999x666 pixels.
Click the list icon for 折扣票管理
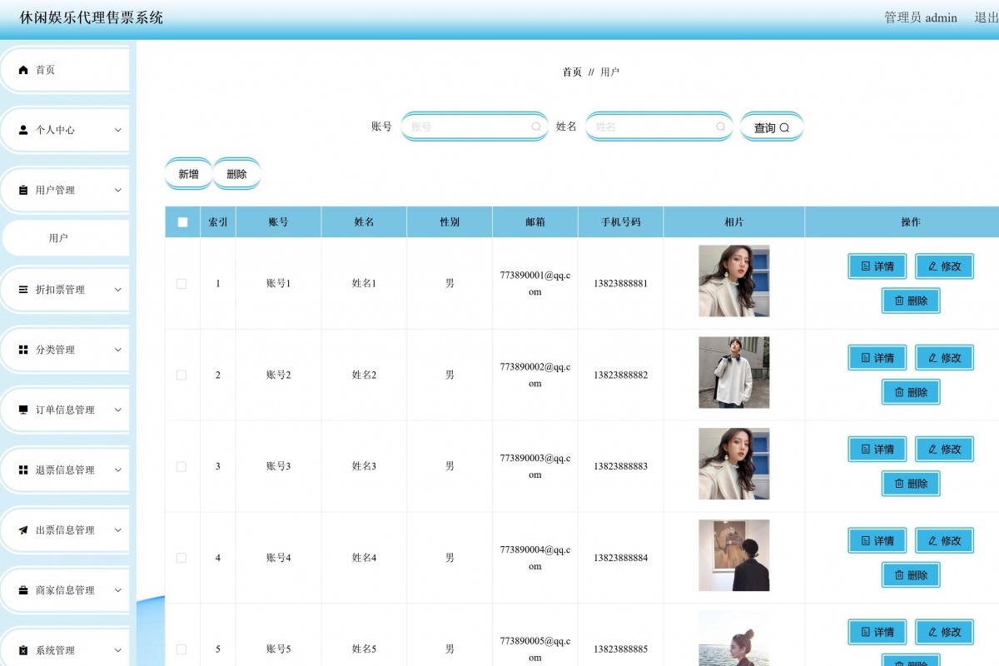[x=23, y=290]
